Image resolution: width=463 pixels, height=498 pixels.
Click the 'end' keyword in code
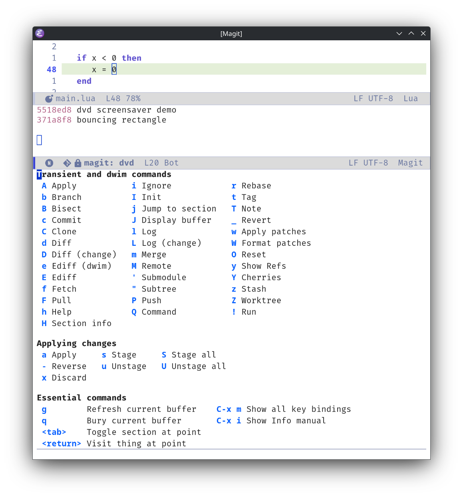point(84,81)
